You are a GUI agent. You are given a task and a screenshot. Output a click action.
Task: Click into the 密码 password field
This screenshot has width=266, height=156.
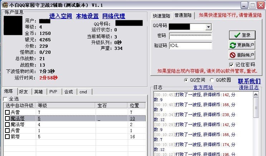(190, 36)
